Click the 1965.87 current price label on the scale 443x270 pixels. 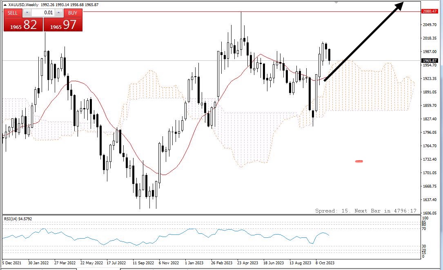click(x=430, y=61)
